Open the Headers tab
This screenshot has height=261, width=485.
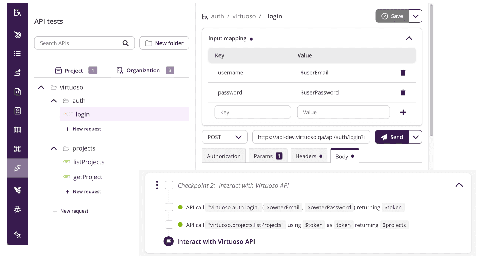click(309, 156)
